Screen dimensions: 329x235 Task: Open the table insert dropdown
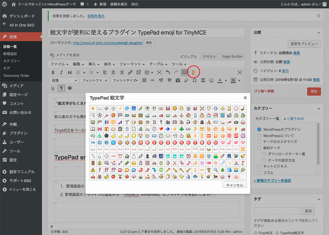(152, 73)
